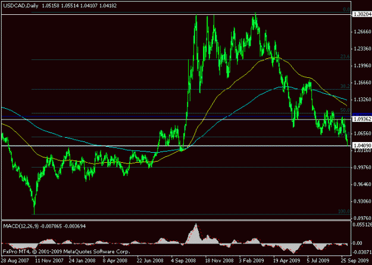Click the 1.03160 price axis label
Image resolution: width=372 pixels, height=265 pixels.
click(x=362, y=150)
